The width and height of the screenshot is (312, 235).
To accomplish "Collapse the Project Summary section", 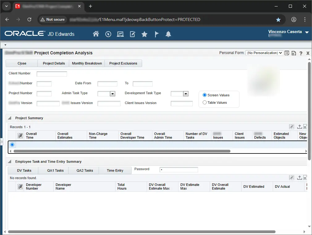I will (x=10, y=118).
